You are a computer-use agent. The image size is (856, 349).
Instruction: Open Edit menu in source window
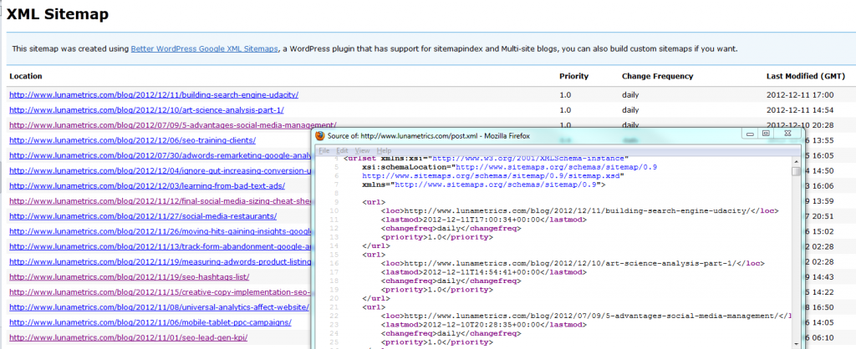pyautogui.click(x=342, y=150)
